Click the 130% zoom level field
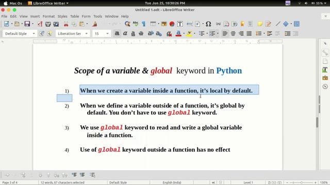The image size is (330, 185). pos(324,182)
